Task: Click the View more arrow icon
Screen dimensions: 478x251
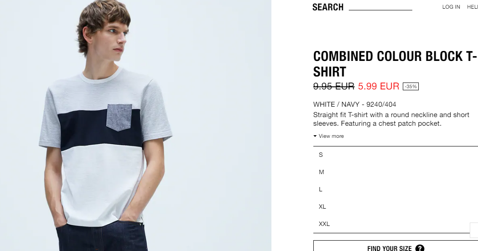Action: point(315,136)
